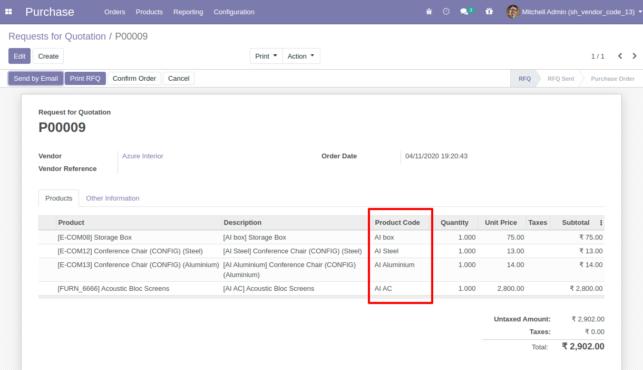643x370 pixels.
Task: Open the apps grid menu icon
Action: pyautogui.click(x=8, y=12)
